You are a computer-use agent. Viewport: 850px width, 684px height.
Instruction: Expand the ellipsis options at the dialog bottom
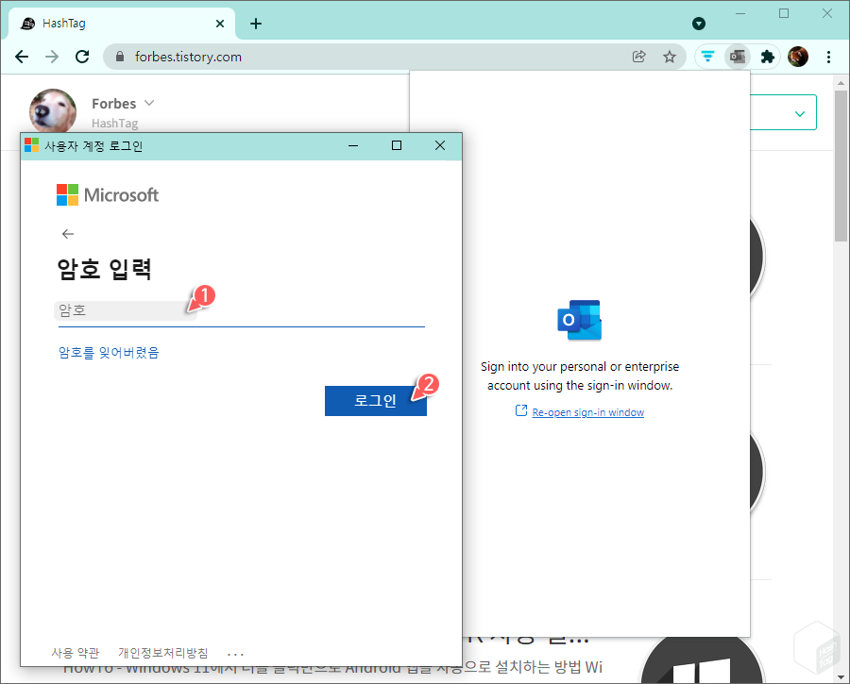click(x=234, y=651)
